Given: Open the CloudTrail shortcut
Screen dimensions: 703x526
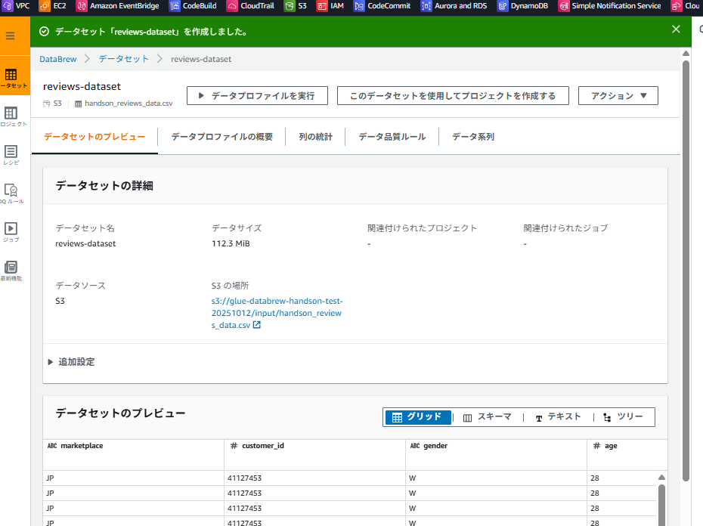Looking at the screenshot, I should pos(250,6).
